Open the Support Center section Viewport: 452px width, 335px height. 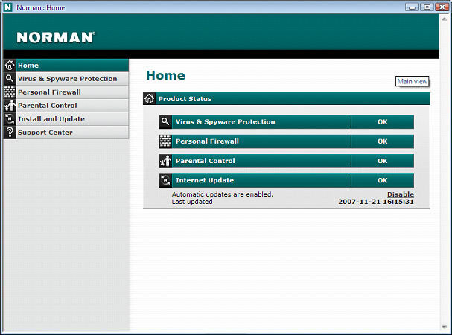[72, 133]
